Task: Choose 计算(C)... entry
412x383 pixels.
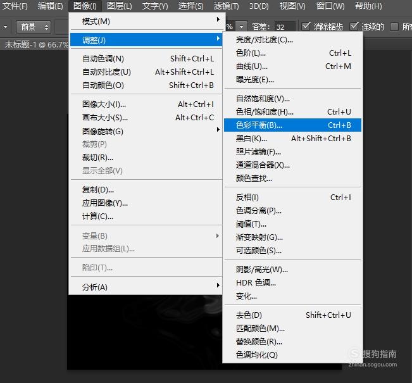Action: (x=146, y=217)
